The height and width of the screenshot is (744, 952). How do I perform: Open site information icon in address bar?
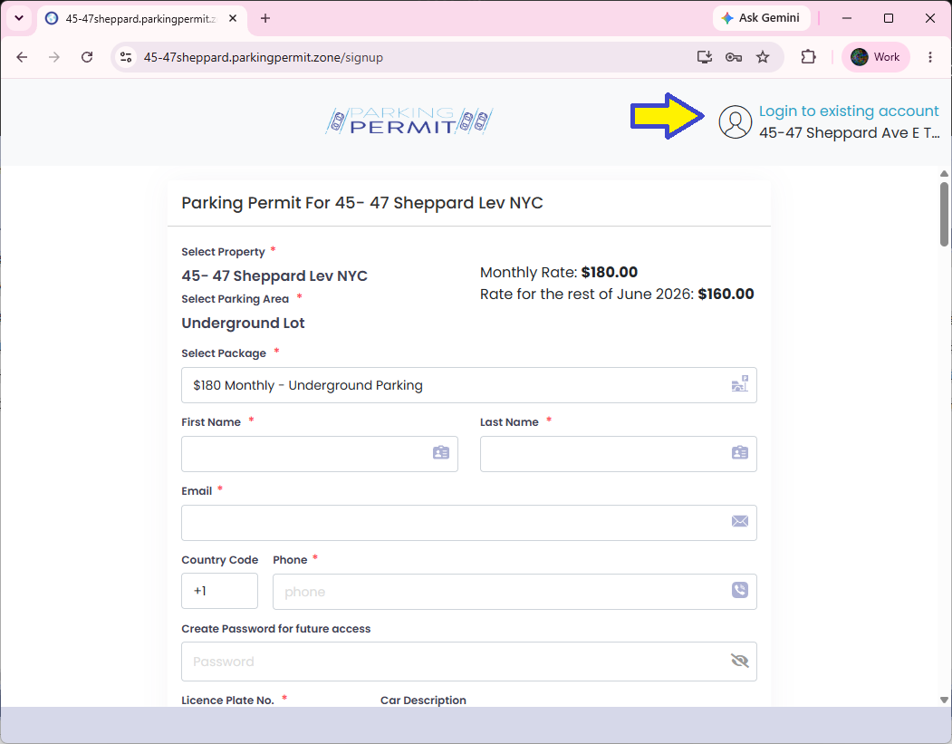coord(126,57)
